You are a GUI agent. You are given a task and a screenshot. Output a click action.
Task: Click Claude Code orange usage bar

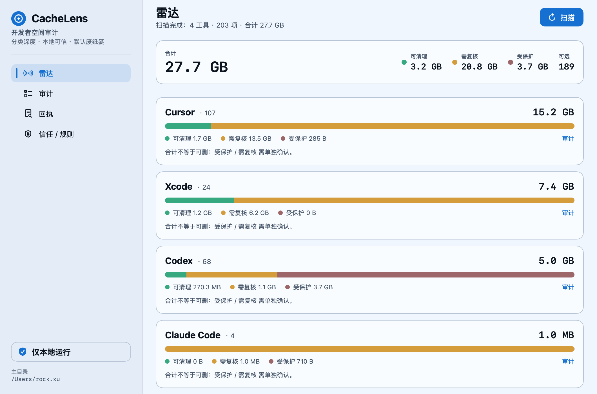coord(370,349)
